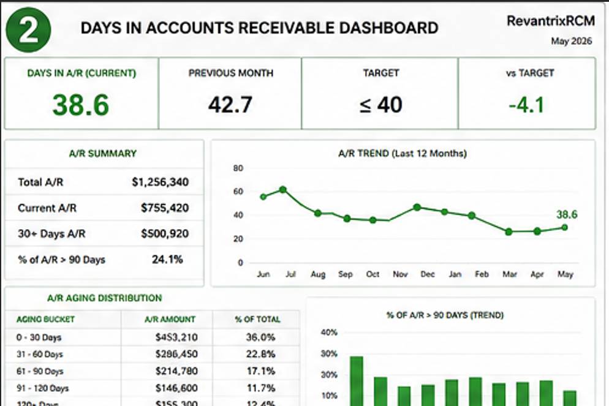The height and width of the screenshot is (406, 609).
Task: Click the '% OF A/R > 90 DAYS (TREND)' chart title
Action: (445, 315)
